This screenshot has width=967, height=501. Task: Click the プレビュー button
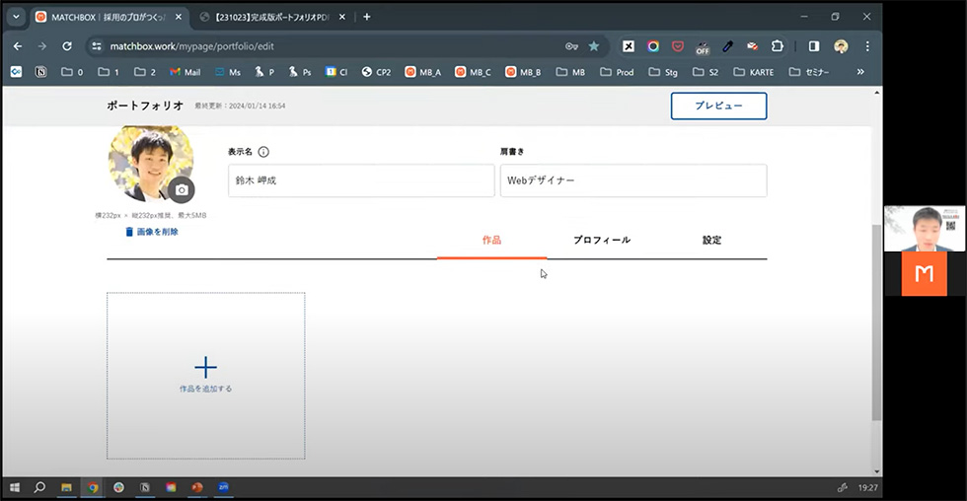pyautogui.click(x=718, y=106)
